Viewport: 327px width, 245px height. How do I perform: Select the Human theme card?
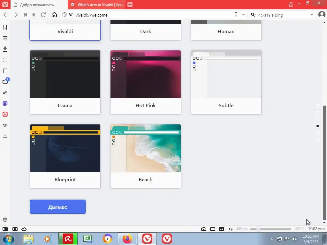pos(226,30)
